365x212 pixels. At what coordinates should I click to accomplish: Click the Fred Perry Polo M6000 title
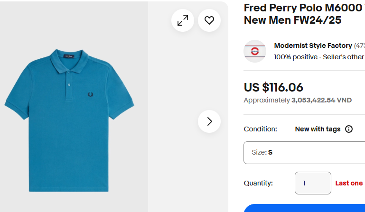point(303,14)
